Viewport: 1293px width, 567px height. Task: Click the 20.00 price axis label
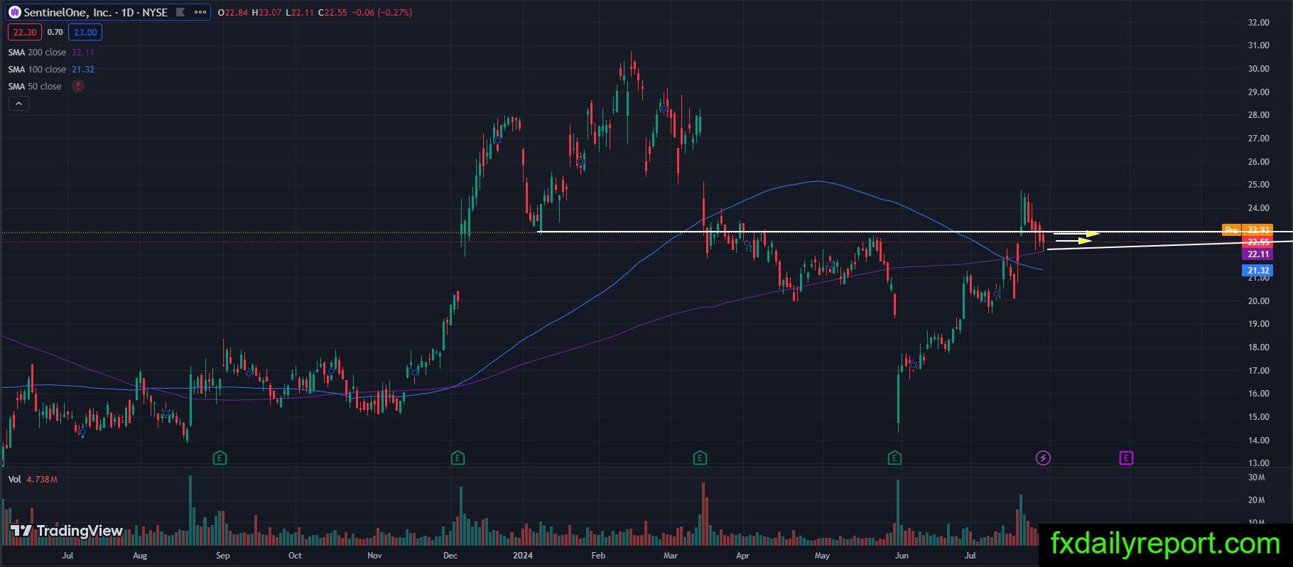pyautogui.click(x=1258, y=301)
